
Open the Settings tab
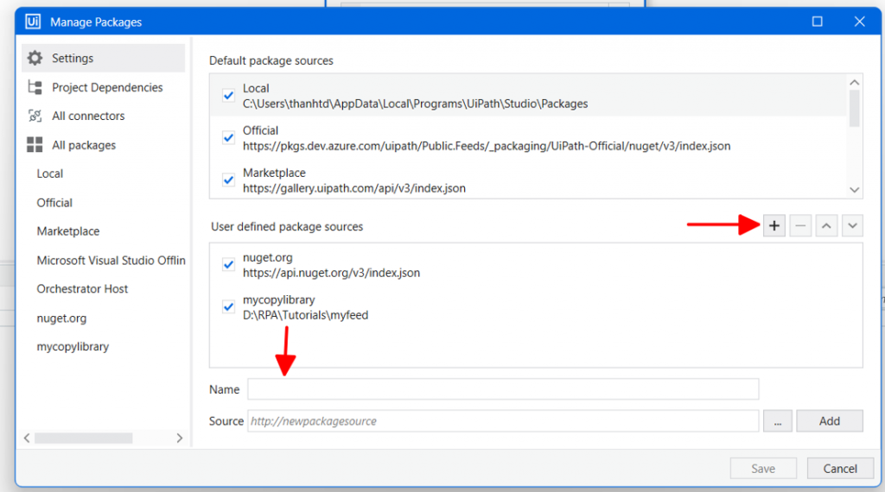click(x=104, y=58)
